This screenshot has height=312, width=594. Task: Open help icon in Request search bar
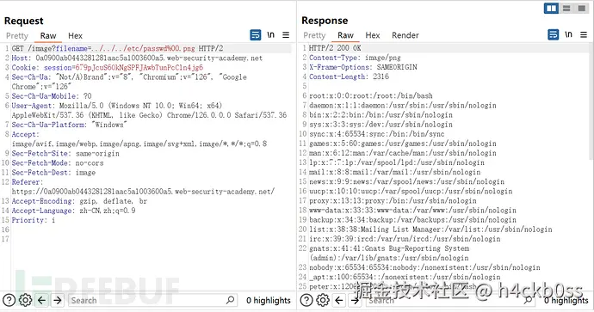[9, 300]
